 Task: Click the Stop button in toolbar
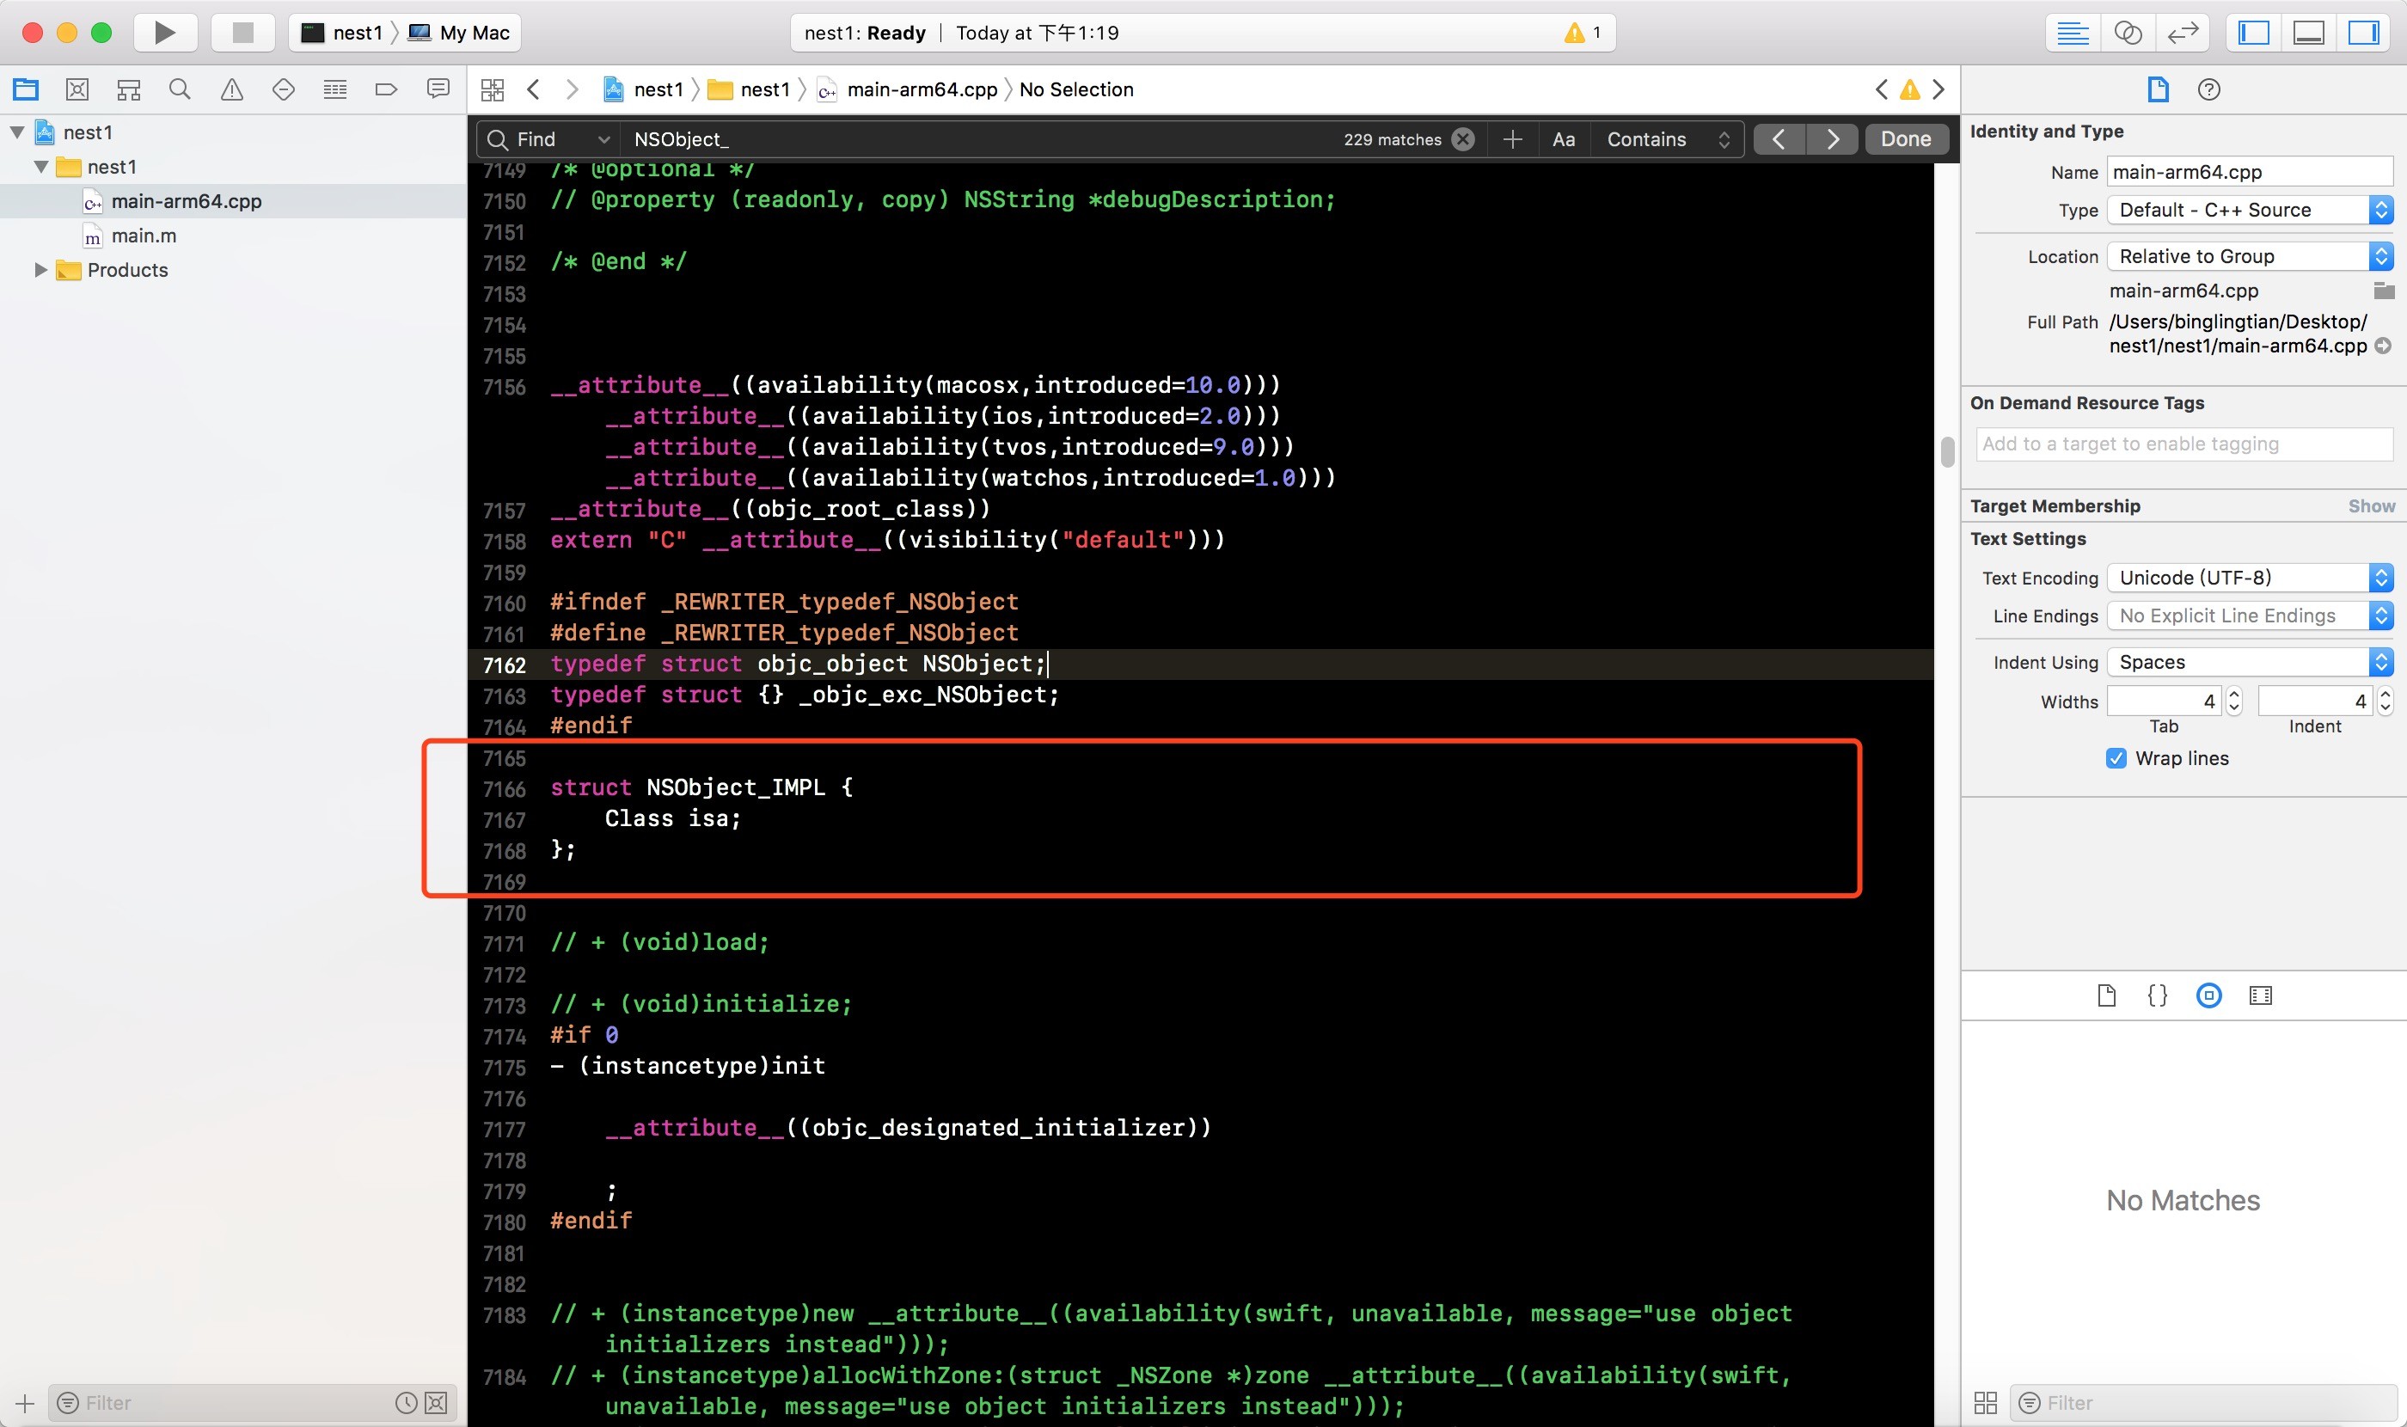[x=242, y=33]
